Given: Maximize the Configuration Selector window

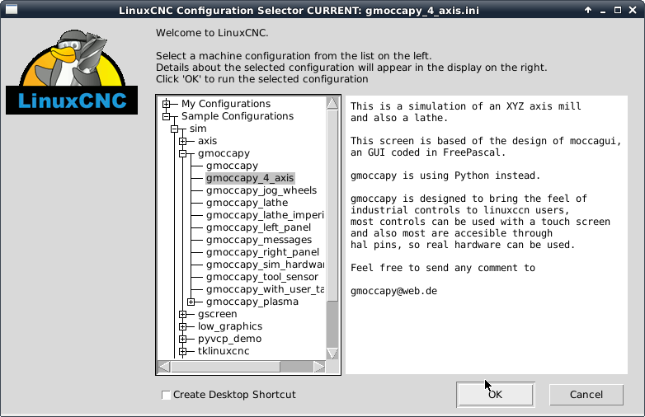Looking at the screenshot, I should [x=618, y=10].
